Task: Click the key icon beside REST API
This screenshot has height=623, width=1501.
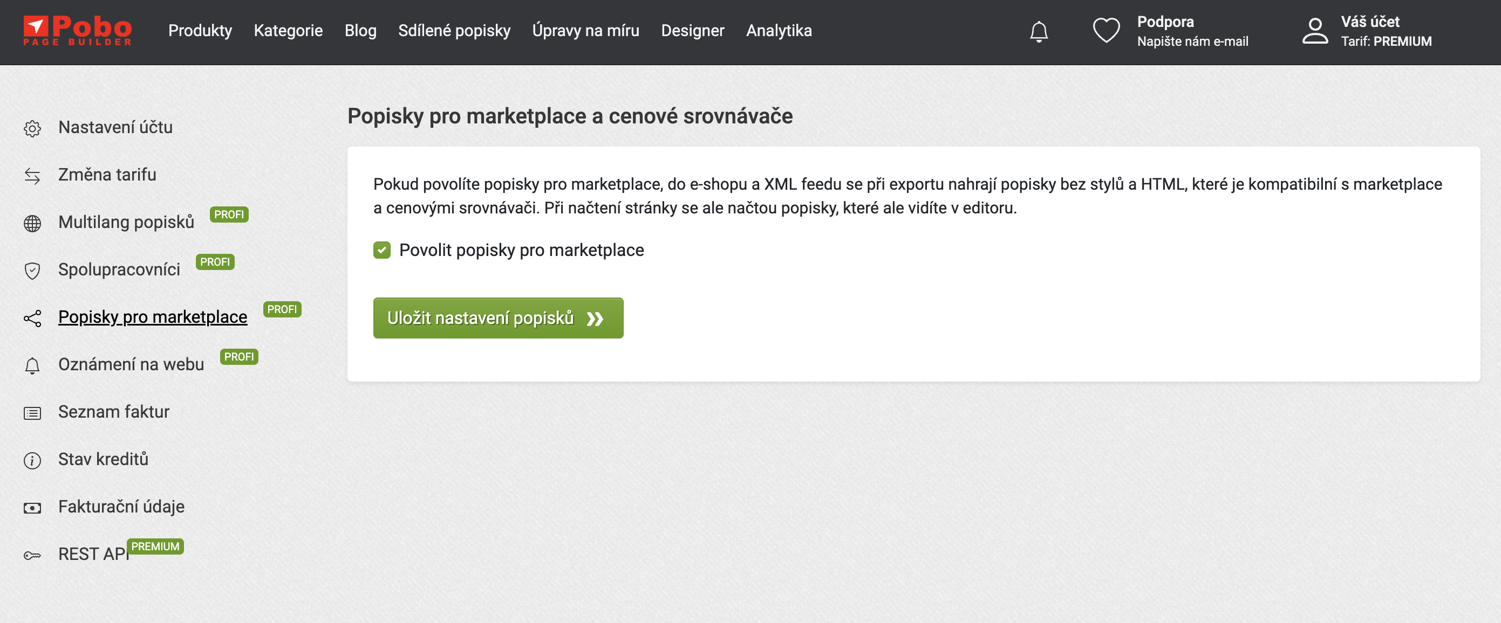Action: pos(32,556)
